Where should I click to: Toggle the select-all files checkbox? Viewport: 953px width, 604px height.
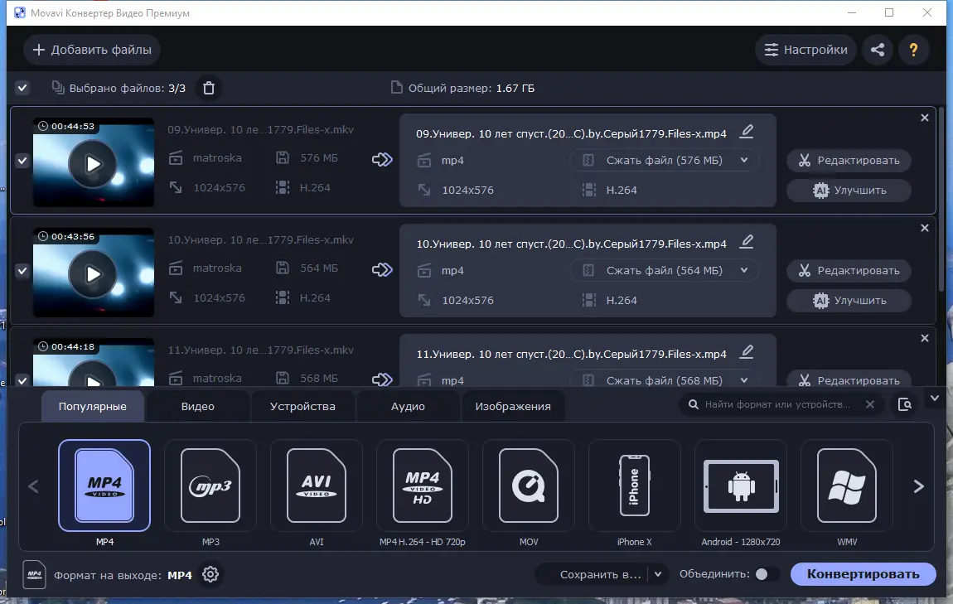(x=22, y=88)
